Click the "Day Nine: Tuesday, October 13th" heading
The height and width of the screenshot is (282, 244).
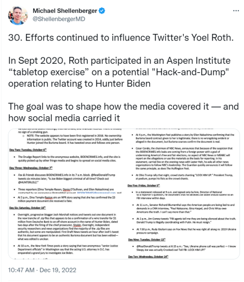147,240
